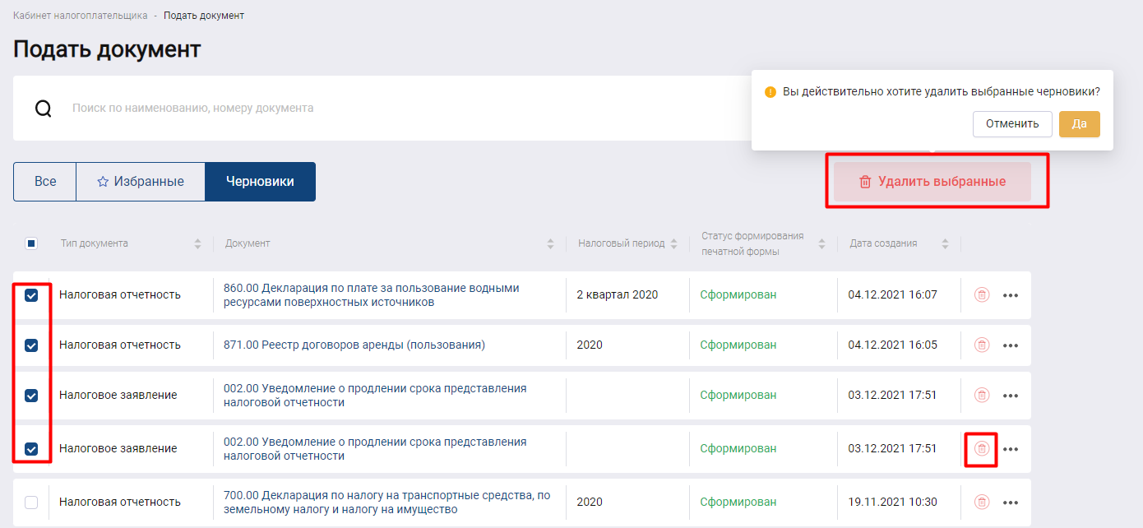Check the 700.00 transport tax declaration checkbox
Screen dimensions: 1143x528
(31, 502)
